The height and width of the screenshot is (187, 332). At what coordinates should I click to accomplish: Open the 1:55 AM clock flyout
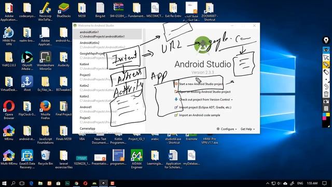pyautogui.click(x=312, y=183)
